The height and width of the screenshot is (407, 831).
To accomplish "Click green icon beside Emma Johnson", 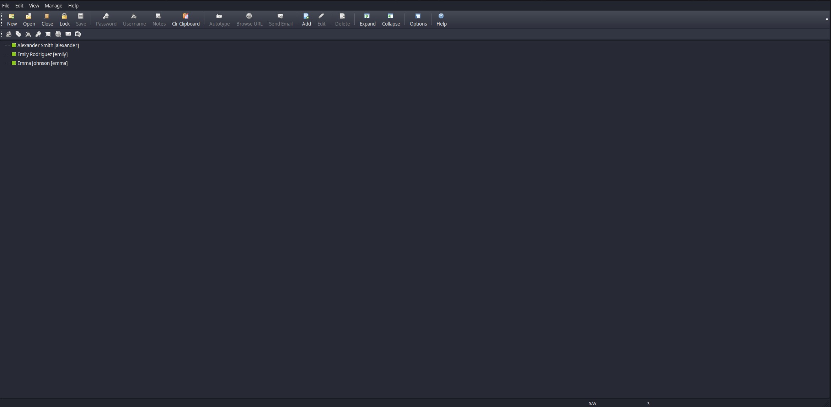I will click(14, 63).
